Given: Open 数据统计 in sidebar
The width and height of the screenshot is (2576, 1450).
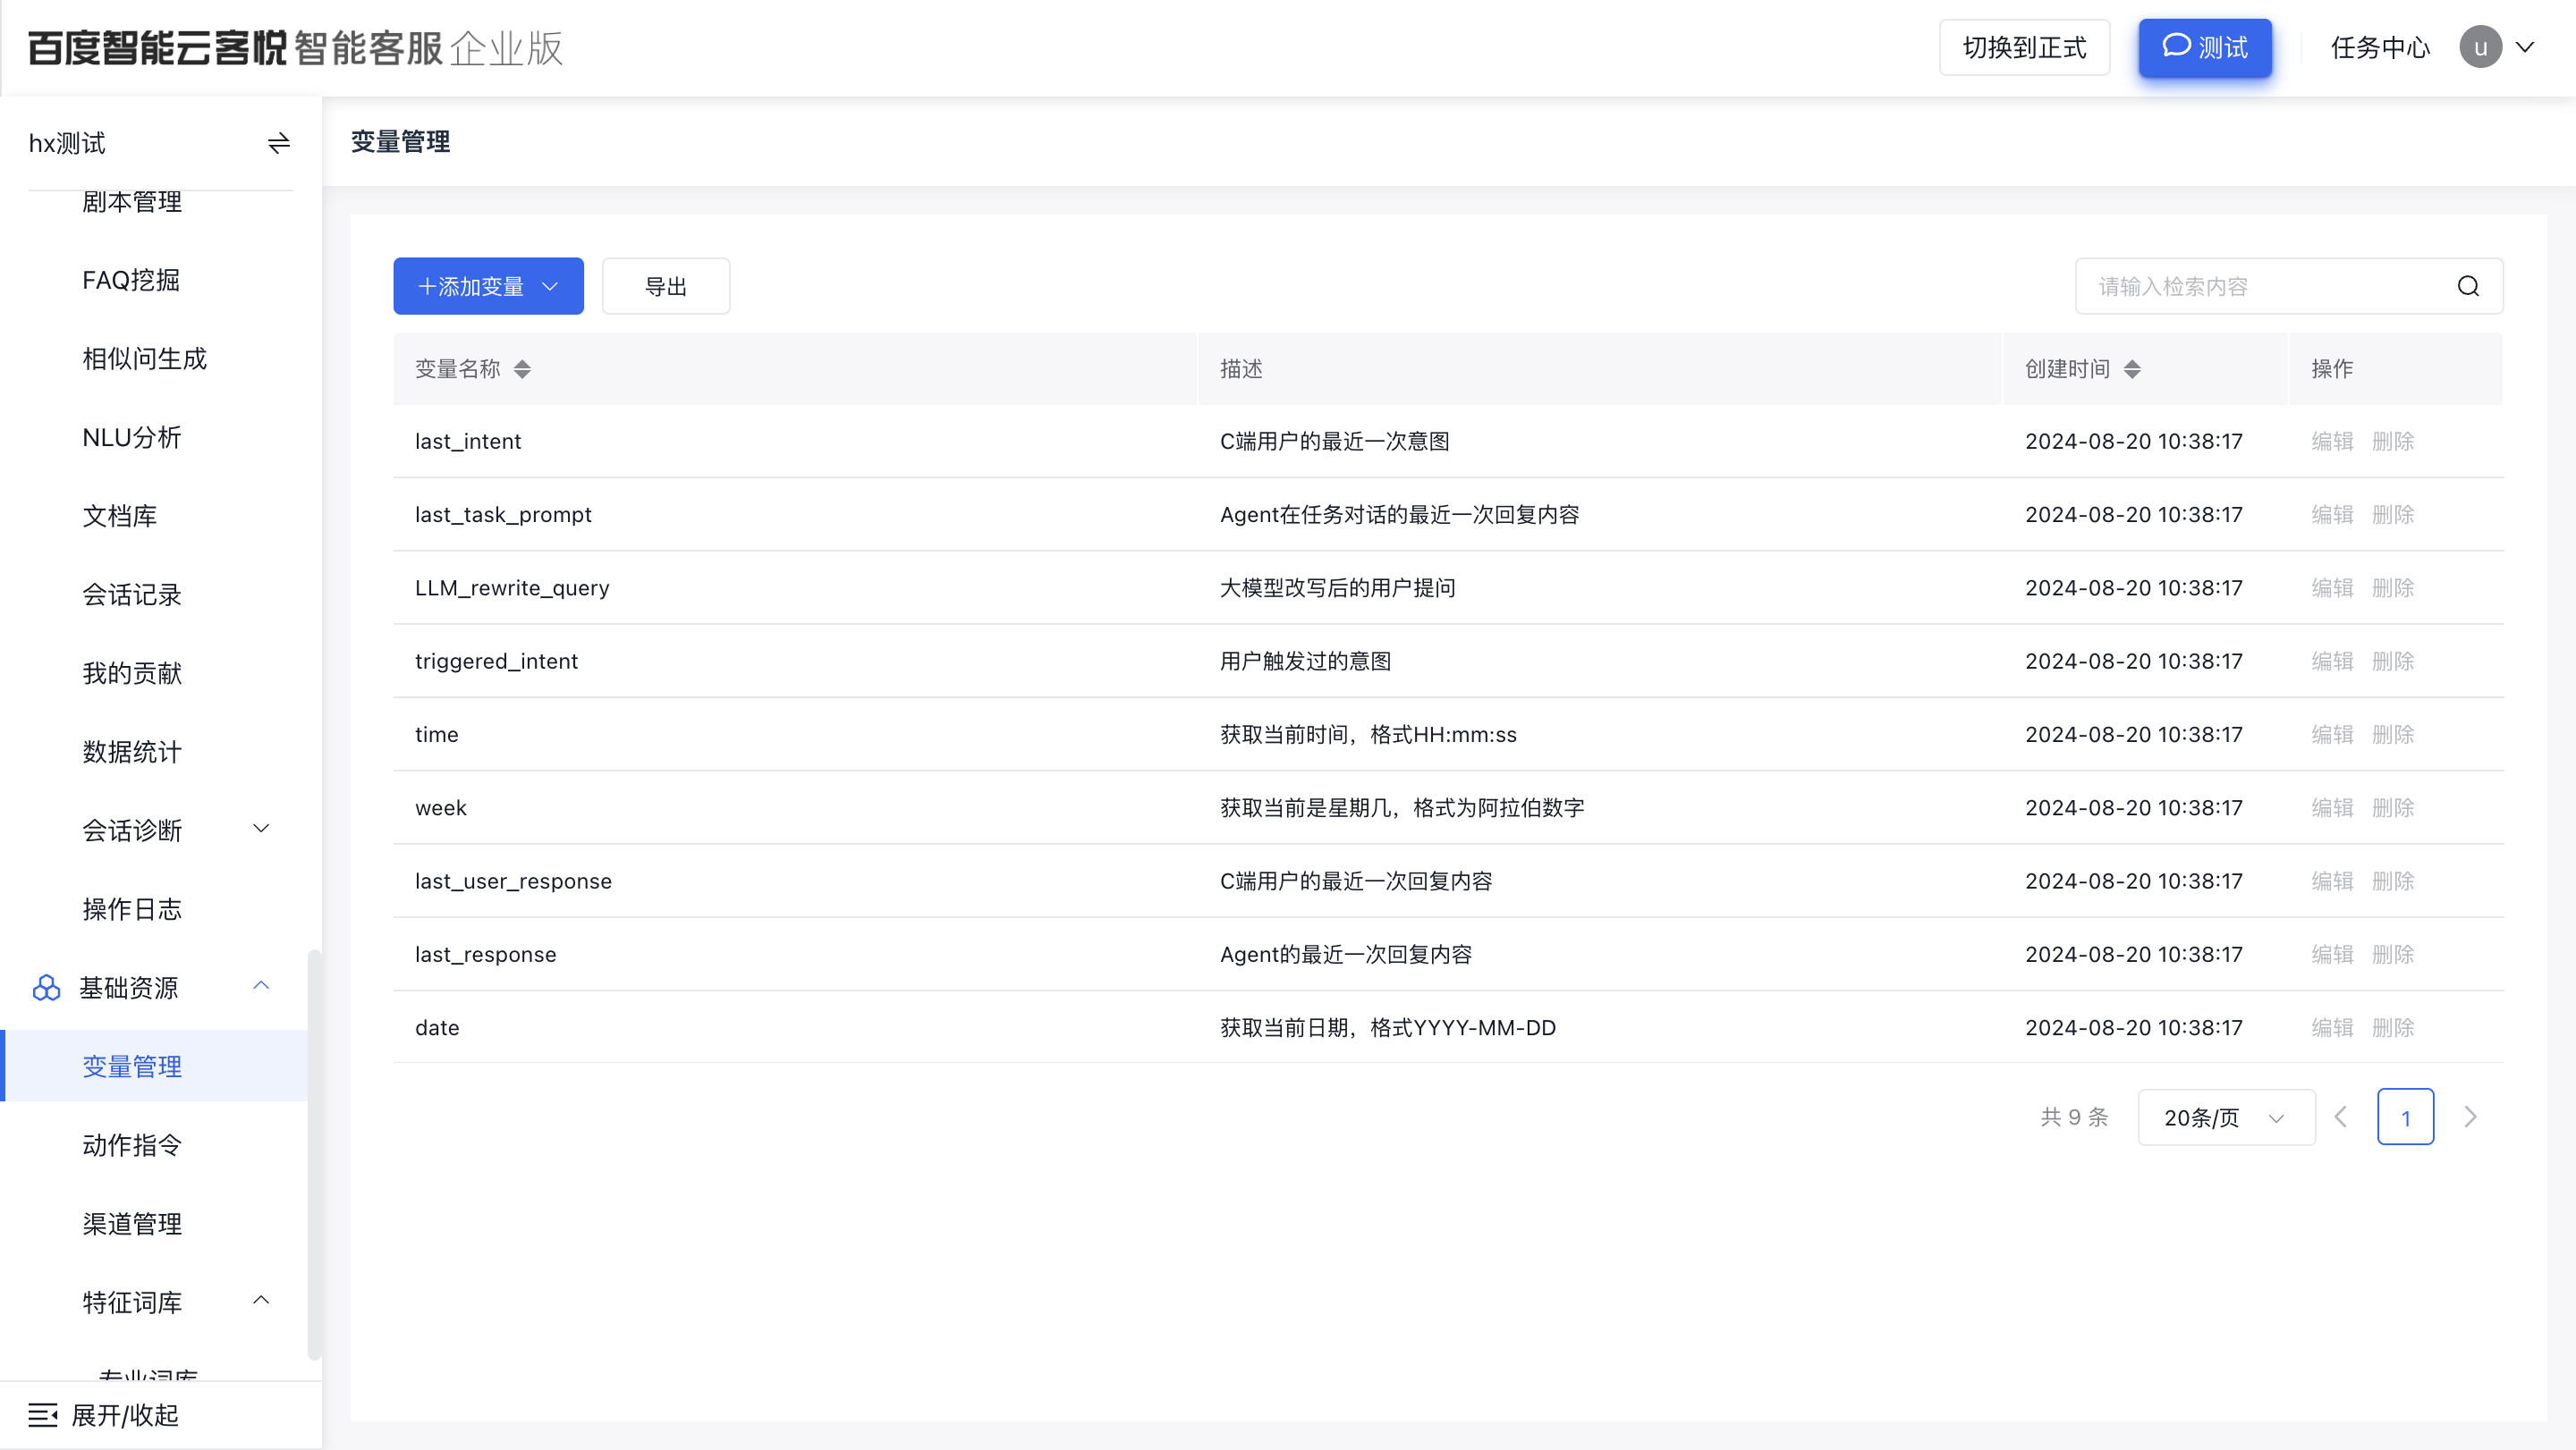Looking at the screenshot, I should (x=132, y=752).
